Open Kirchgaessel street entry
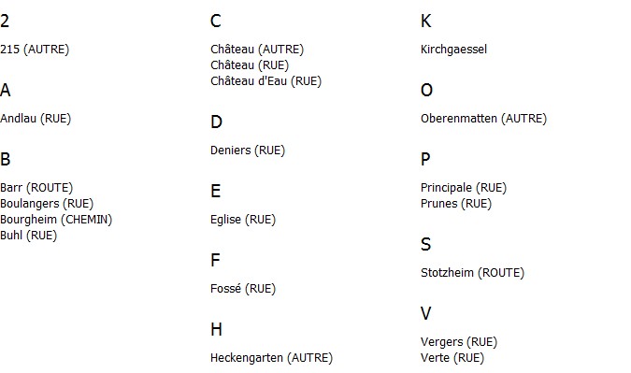The image size is (631, 373). 454,50
